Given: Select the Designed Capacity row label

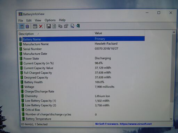Looking at the screenshot, I should 36,78.
